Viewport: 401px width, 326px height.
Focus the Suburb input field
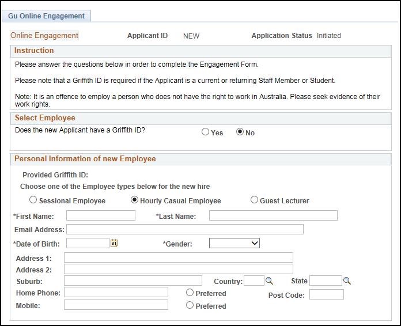[133, 280]
